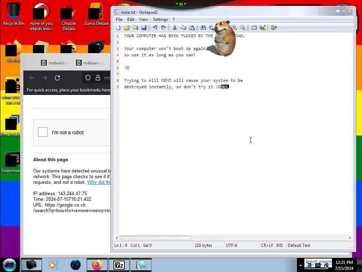Image resolution: width=362 pixels, height=272 pixels.
Task: Select the Enderman desktop icon
Action: coord(11,162)
